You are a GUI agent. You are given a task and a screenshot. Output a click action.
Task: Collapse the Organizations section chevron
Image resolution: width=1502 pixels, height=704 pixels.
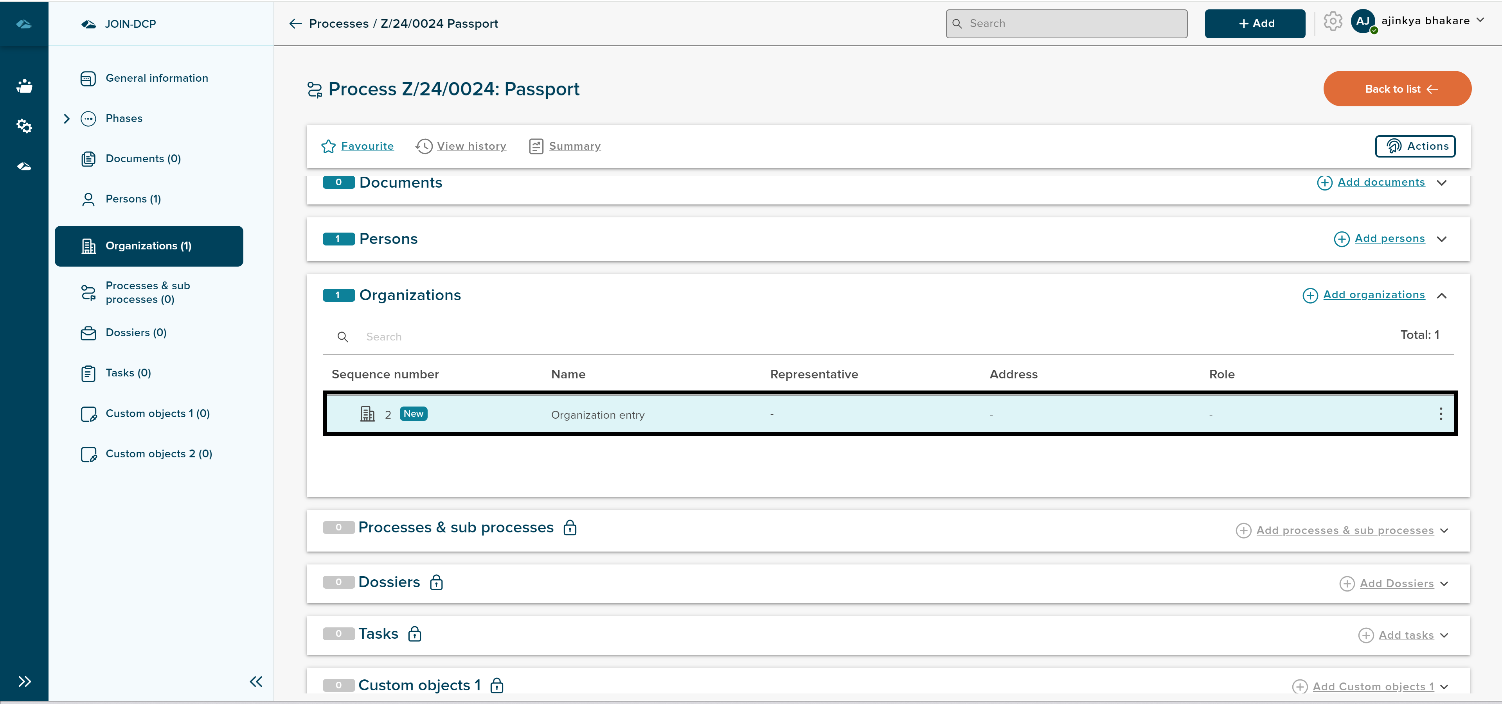pyautogui.click(x=1441, y=296)
